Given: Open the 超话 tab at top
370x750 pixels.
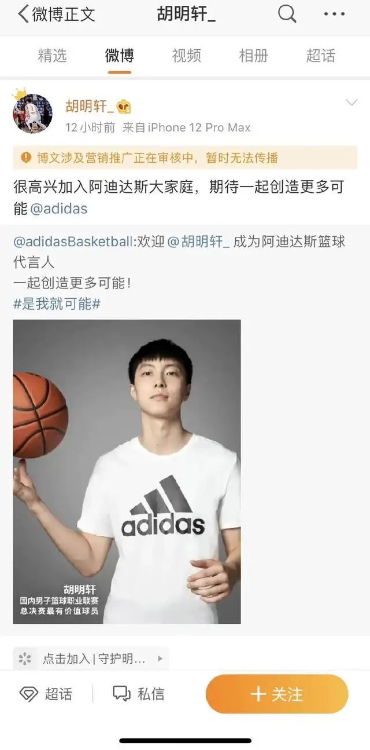Looking at the screenshot, I should click(x=321, y=56).
